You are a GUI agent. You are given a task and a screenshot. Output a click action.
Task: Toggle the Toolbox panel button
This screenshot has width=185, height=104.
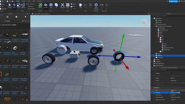click(46, 5)
